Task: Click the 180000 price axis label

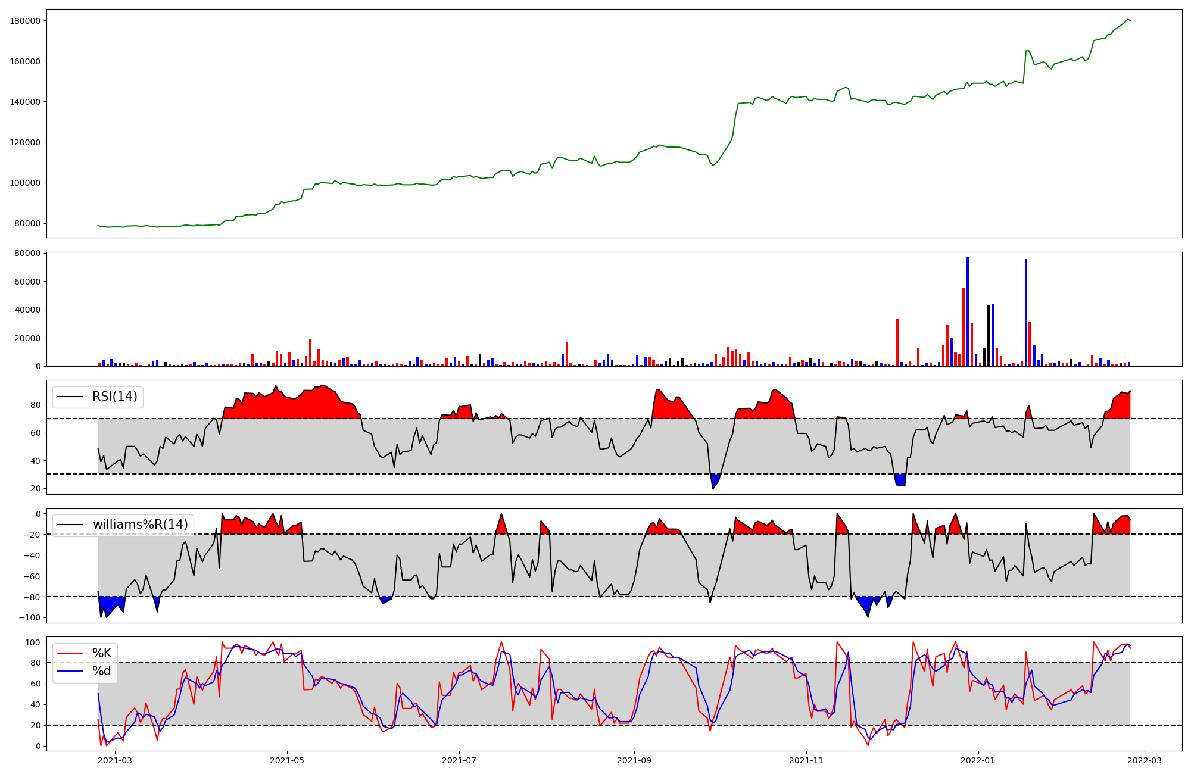Action: click(x=25, y=21)
